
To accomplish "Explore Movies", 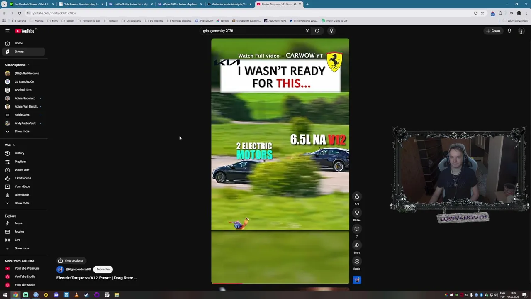I will 23,231.
